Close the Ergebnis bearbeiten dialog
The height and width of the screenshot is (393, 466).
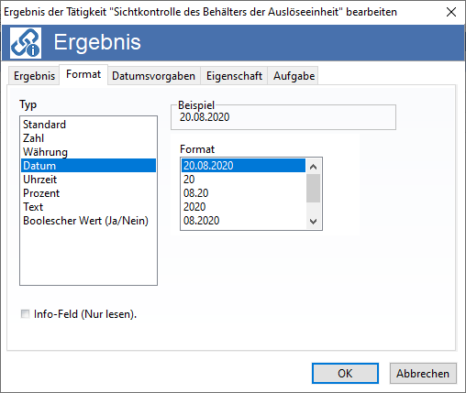pyautogui.click(x=451, y=12)
